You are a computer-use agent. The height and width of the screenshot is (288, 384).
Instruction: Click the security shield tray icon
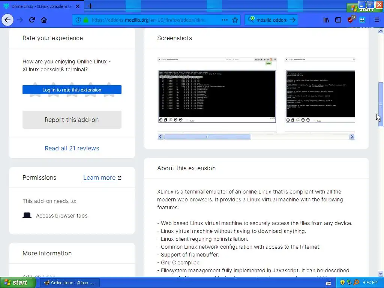[x=342, y=283]
